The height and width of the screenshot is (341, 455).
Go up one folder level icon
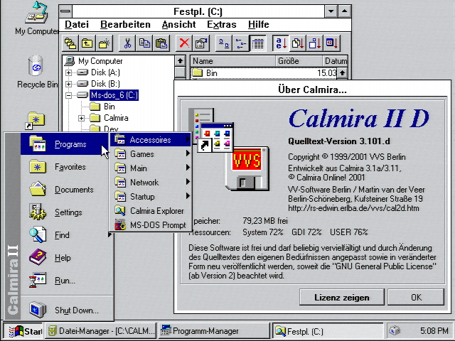[x=87, y=43]
